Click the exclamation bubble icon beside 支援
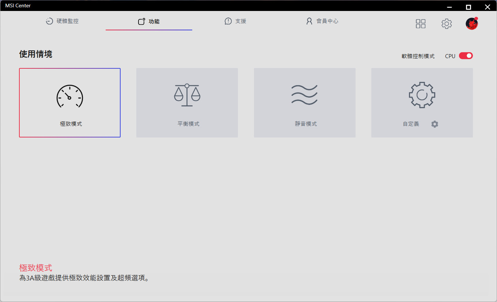The image size is (497, 302). click(x=228, y=21)
